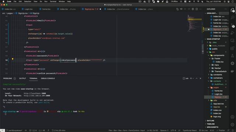
Task: Open index.css in the file tree
Action: 217,110
